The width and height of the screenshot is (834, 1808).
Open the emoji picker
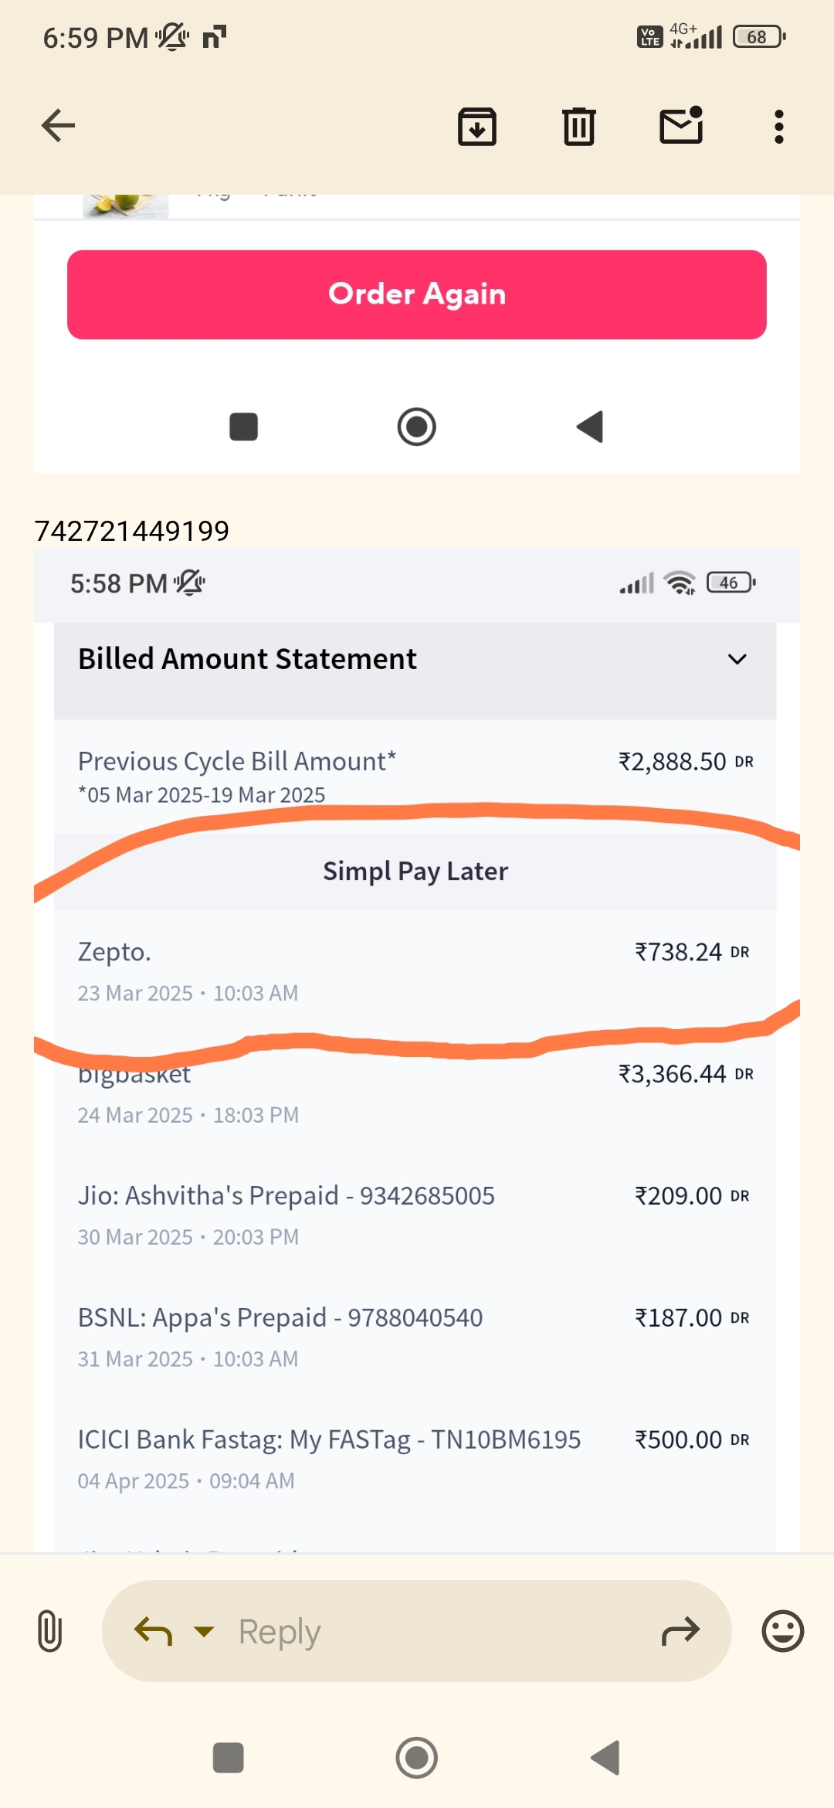click(x=782, y=1631)
